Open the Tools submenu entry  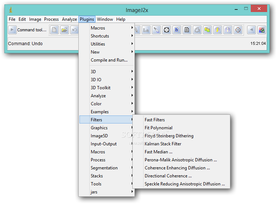107,184
